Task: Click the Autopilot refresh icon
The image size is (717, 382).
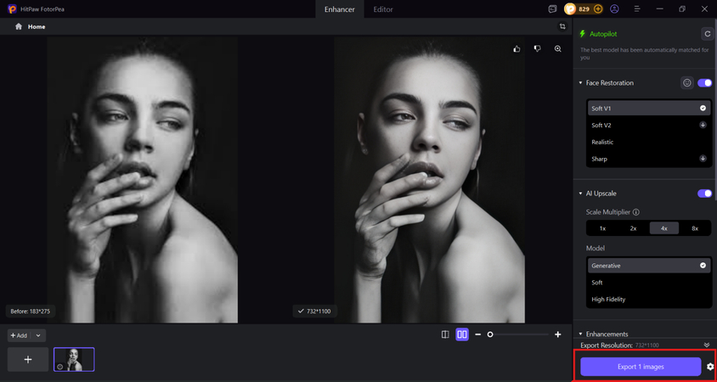Action: [x=708, y=34]
